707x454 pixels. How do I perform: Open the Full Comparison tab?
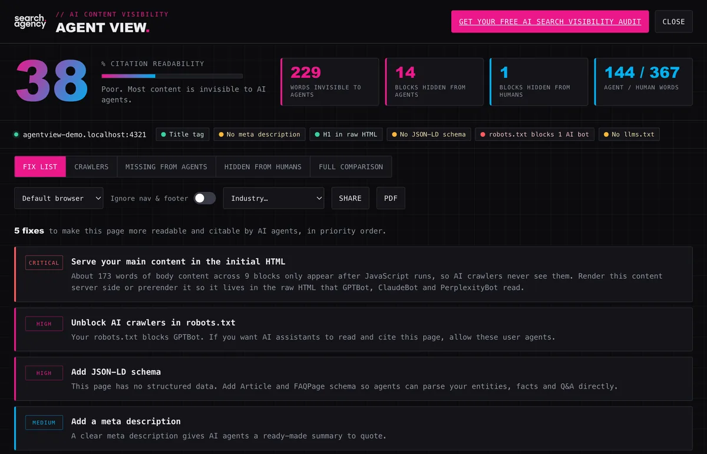pyautogui.click(x=351, y=167)
